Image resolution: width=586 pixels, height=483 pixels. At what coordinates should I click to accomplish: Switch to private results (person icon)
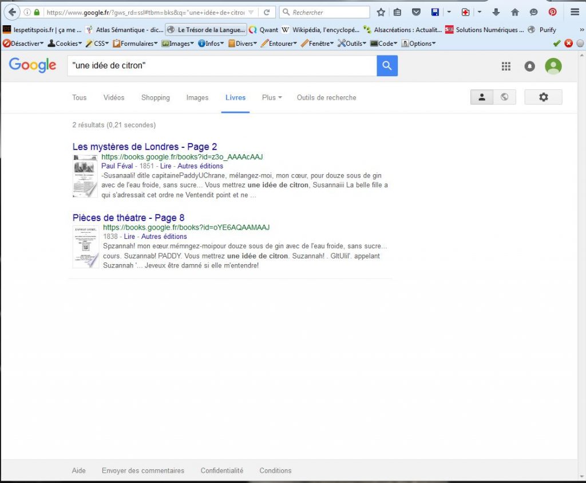click(482, 97)
